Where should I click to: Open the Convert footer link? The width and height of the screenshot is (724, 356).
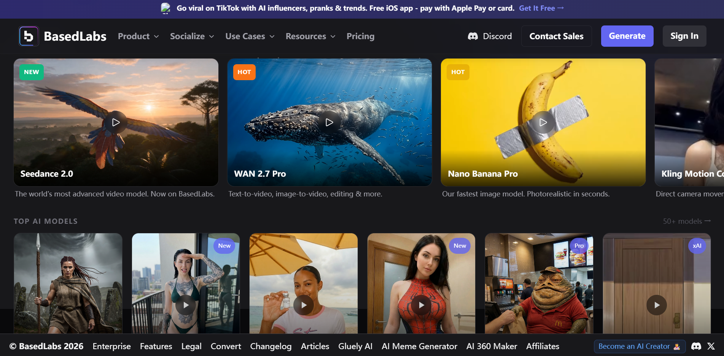226,346
